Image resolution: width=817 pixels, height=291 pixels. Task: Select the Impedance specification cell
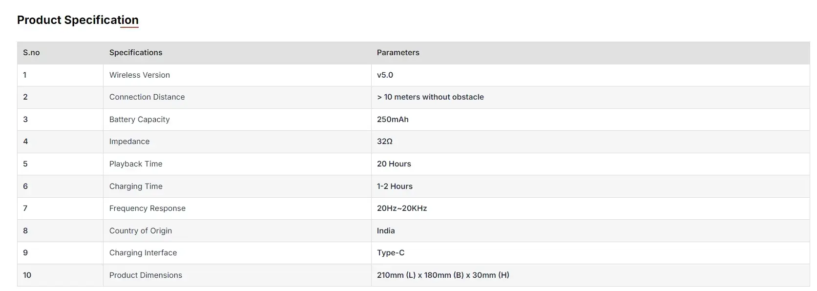click(129, 142)
